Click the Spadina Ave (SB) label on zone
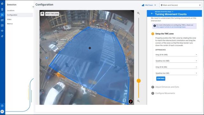 (x=101, y=29)
